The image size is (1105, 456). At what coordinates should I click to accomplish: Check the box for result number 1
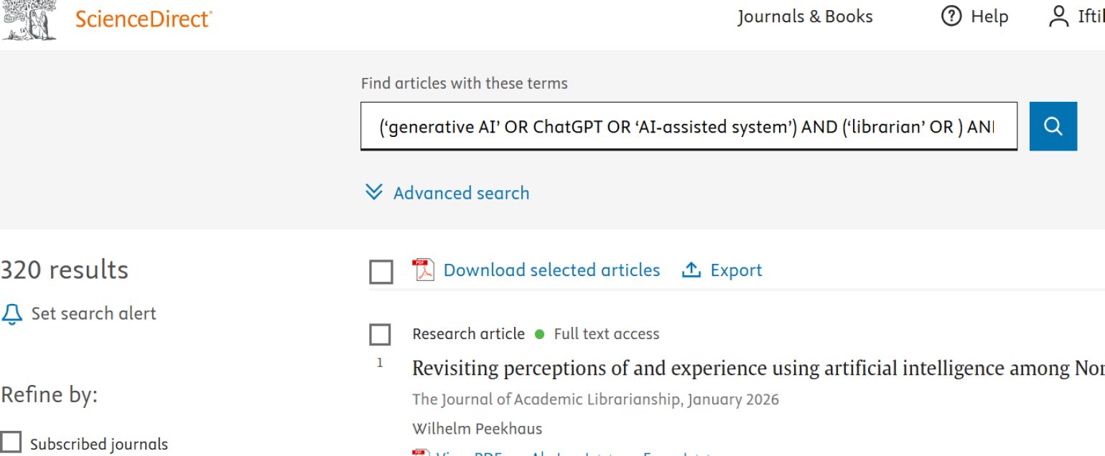[x=380, y=335]
